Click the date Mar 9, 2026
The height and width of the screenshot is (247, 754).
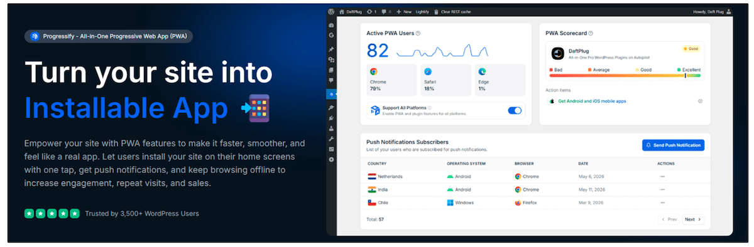tap(591, 202)
